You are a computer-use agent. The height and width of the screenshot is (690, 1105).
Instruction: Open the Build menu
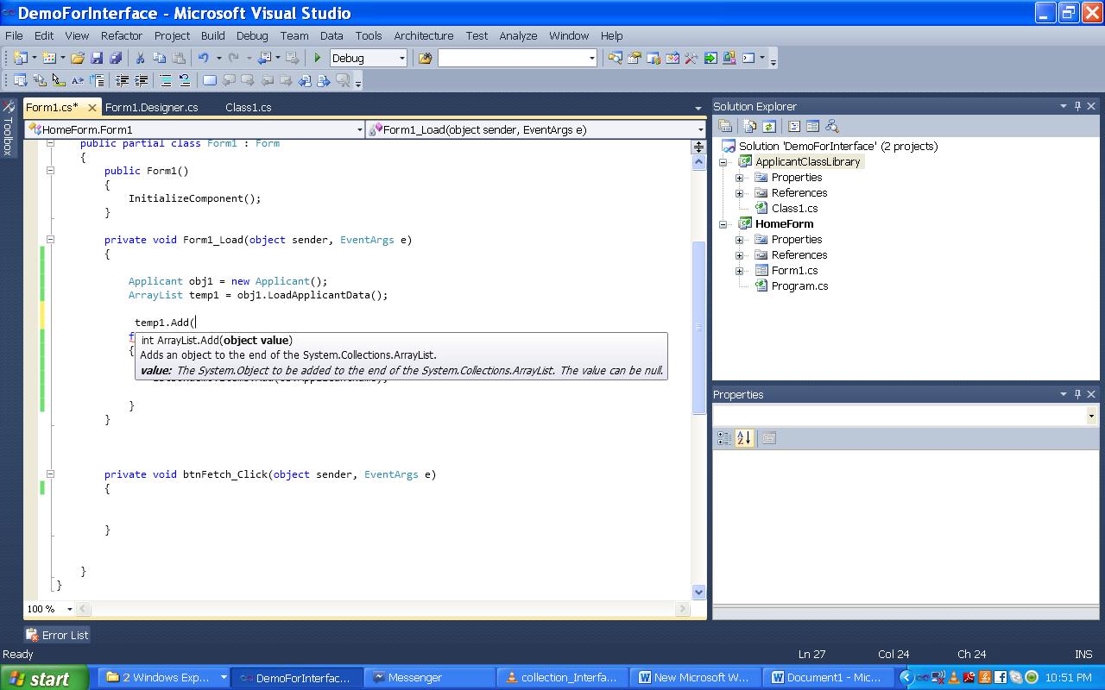212,35
